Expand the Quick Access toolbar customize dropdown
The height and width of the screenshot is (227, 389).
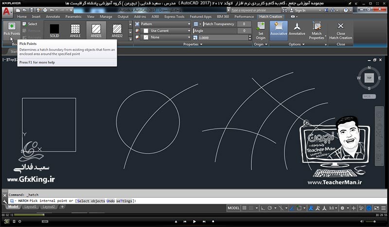pos(71,10)
